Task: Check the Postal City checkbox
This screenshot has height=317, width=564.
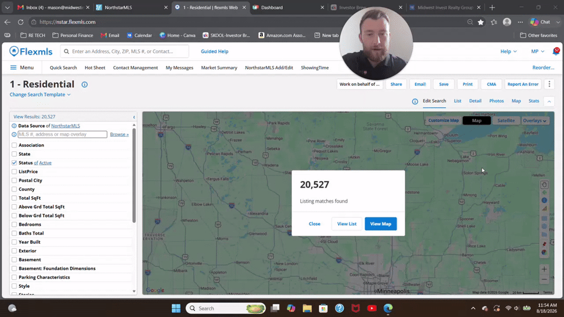Action: point(14,181)
